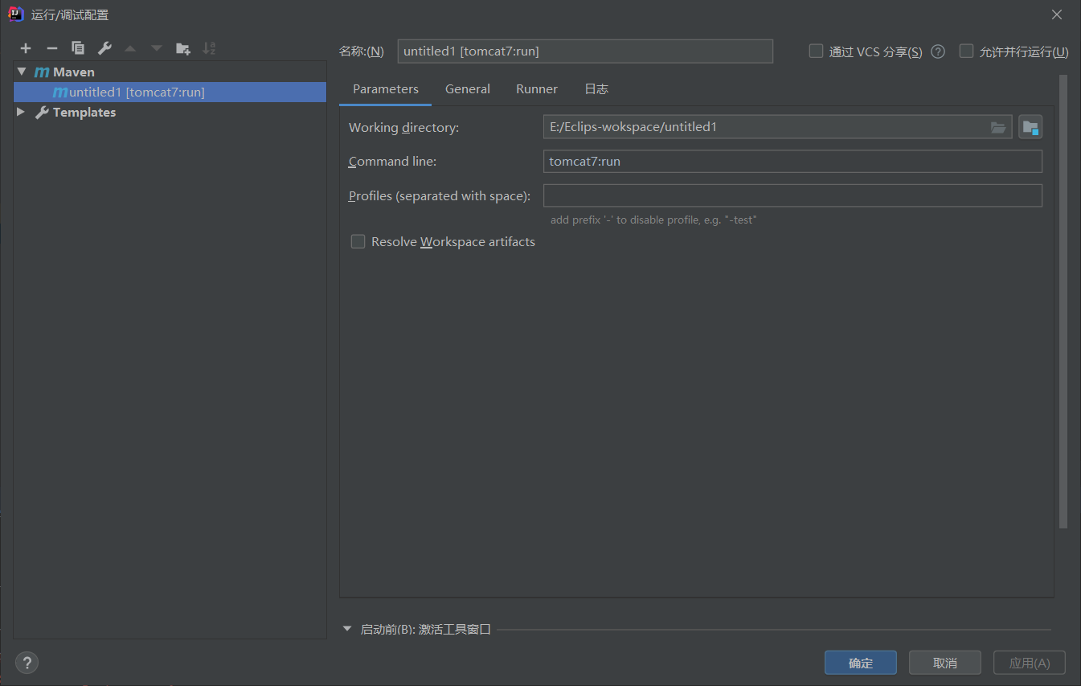Click the IntelliJ logo in title bar
The height and width of the screenshot is (686, 1081).
pos(15,14)
